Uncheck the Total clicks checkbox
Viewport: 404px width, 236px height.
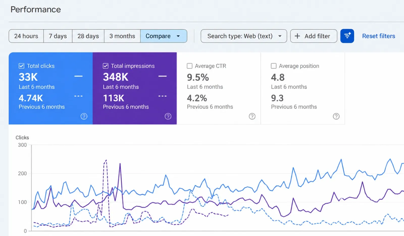coord(21,66)
